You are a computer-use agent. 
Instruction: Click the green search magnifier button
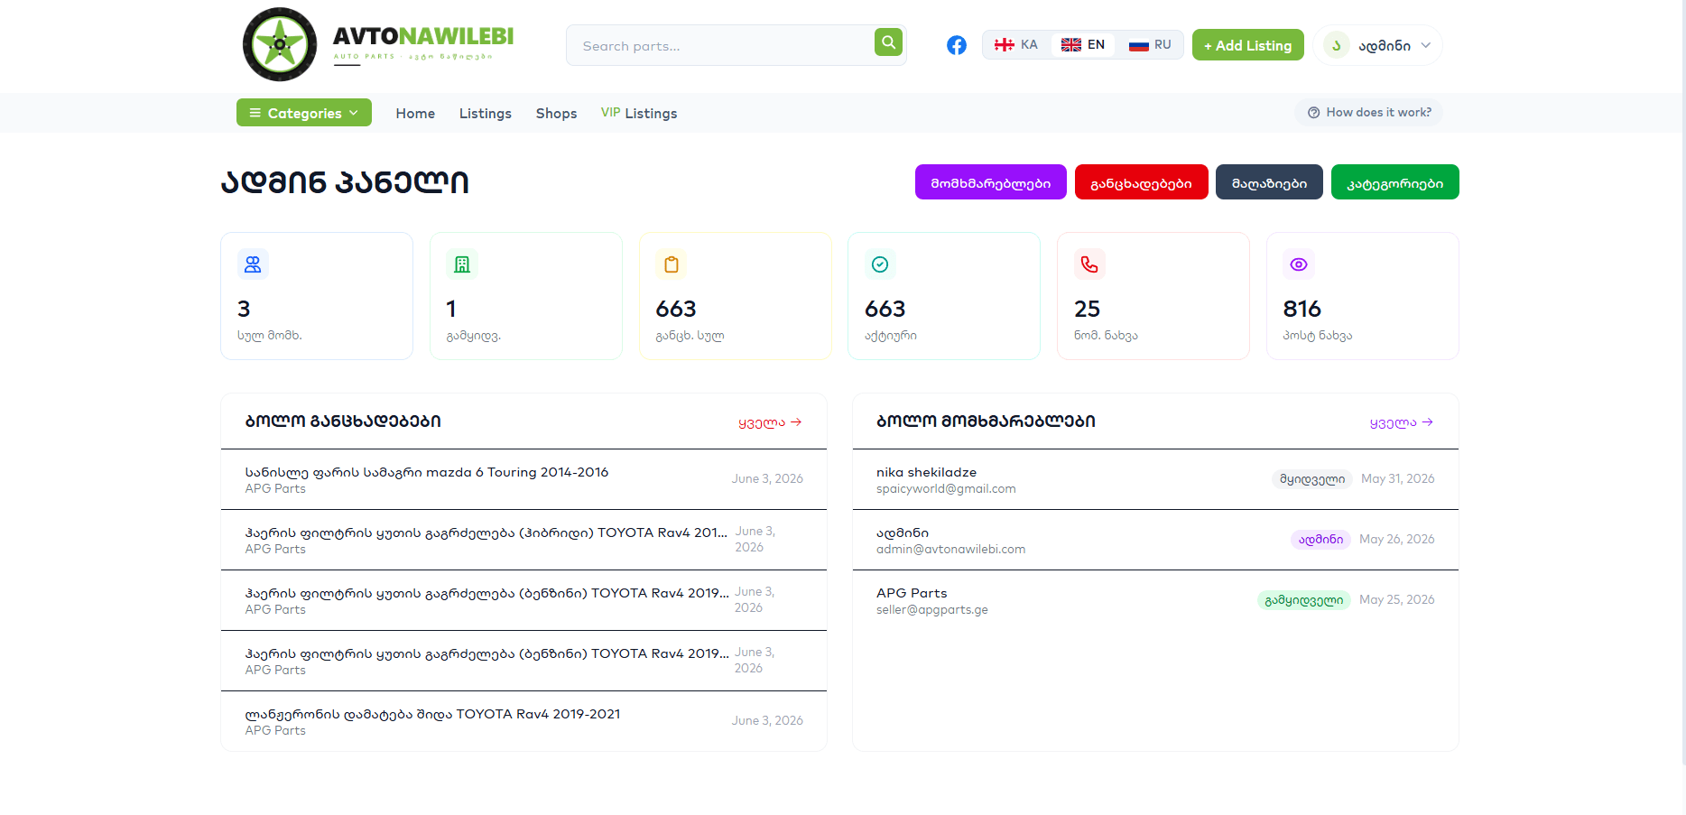888,42
